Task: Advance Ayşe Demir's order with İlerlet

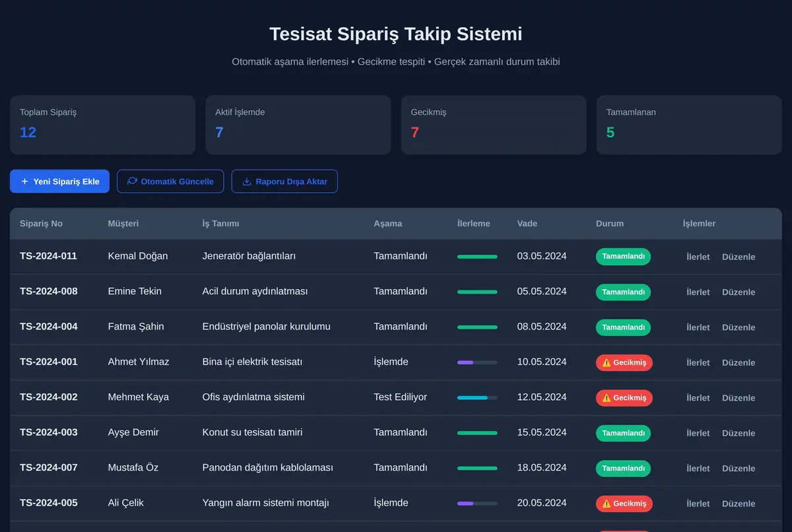Action: tap(698, 433)
